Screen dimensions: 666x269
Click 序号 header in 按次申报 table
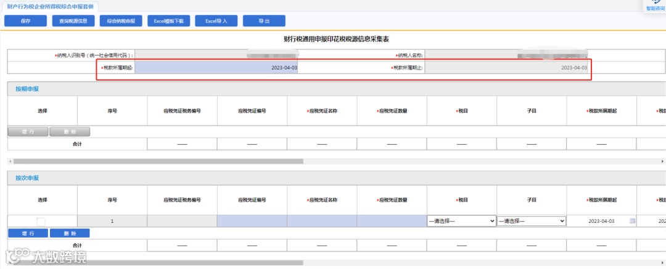pos(112,200)
